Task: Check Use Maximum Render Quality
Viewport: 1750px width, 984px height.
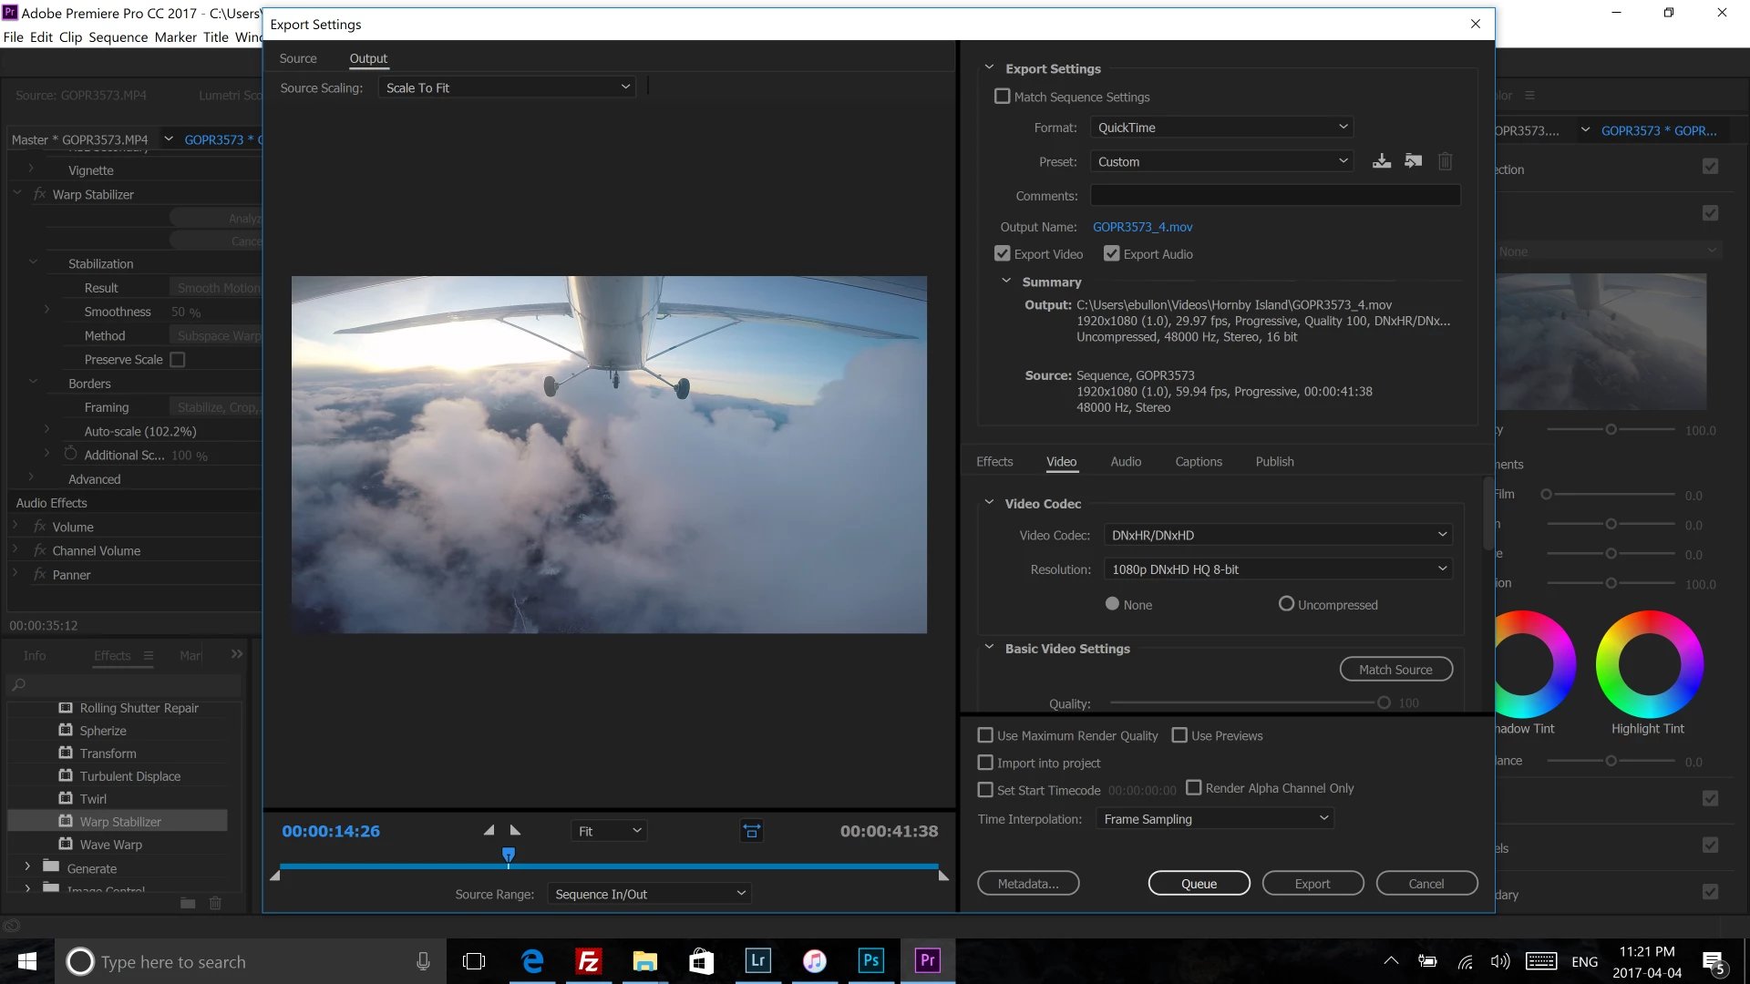Action: point(985,735)
